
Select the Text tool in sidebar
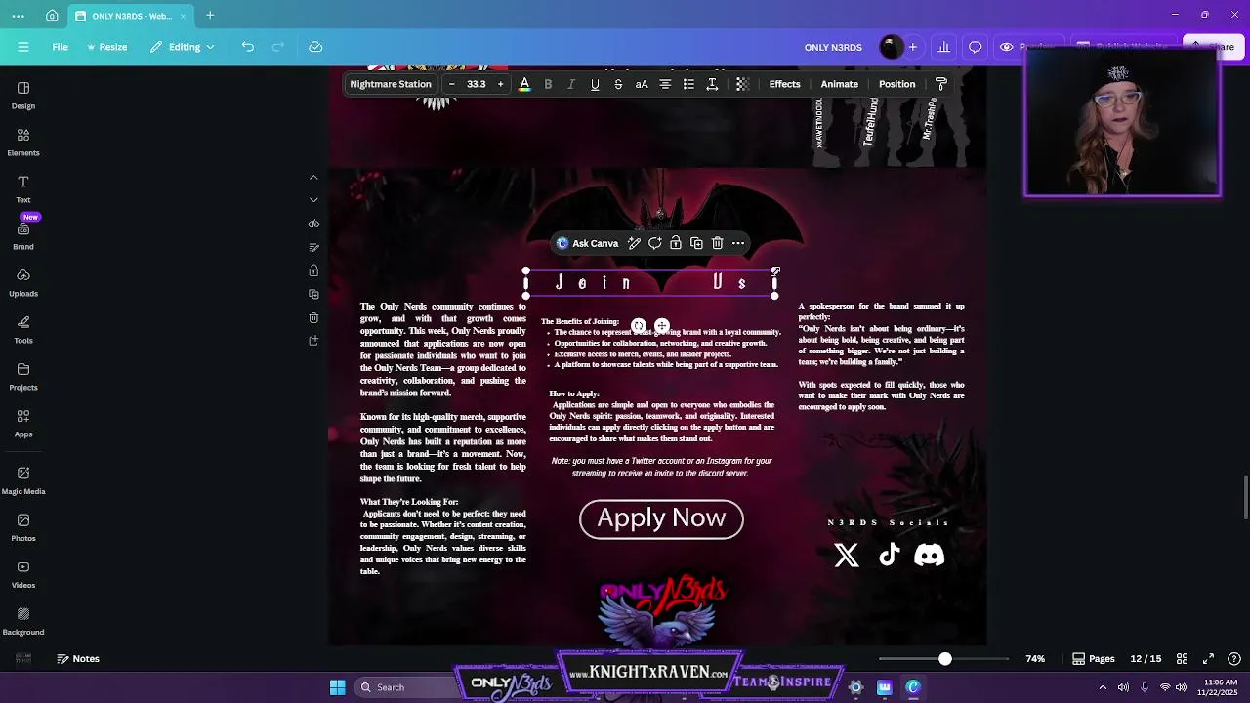coord(23,188)
